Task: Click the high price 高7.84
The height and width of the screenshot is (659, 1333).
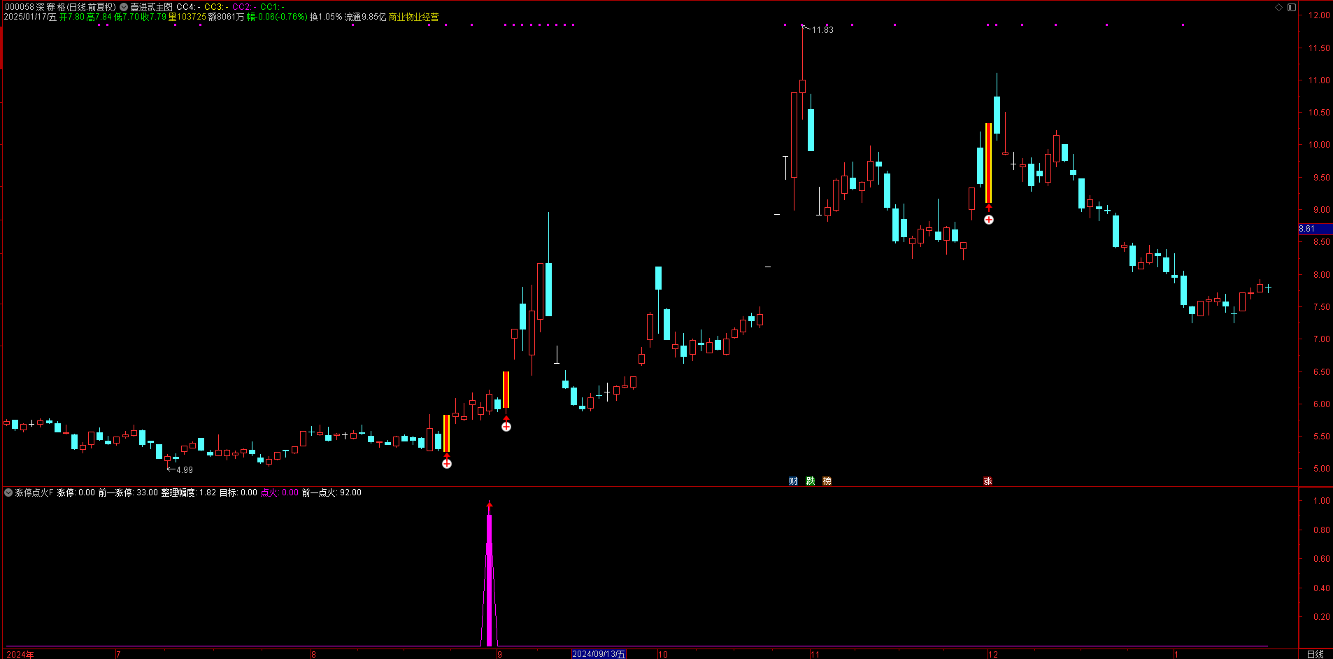Action: click(x=99, y=17)
